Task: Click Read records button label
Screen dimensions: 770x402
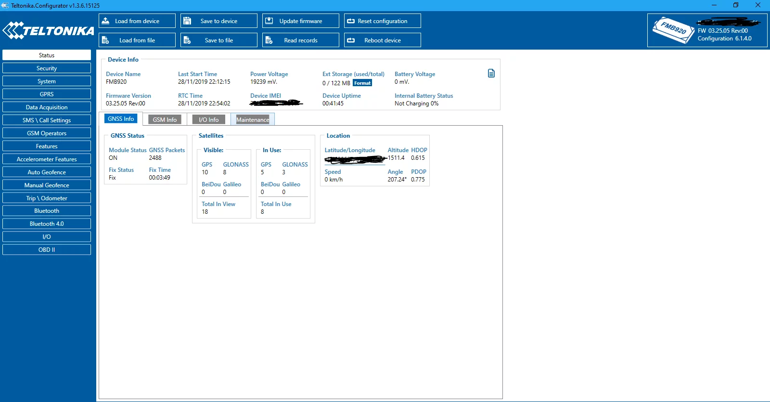Action: click(x=301, y=40)
